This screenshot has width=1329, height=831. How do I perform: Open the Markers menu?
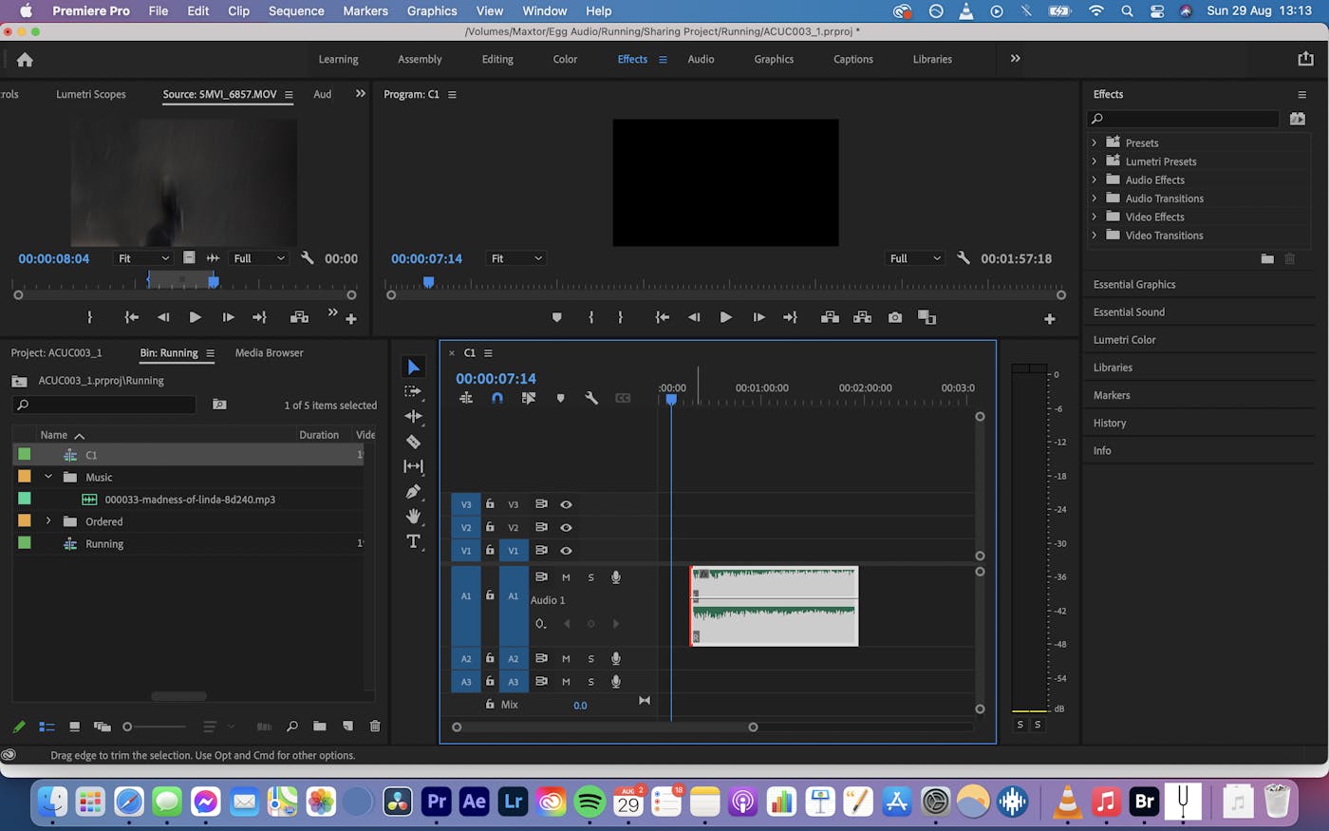[365, 11]
